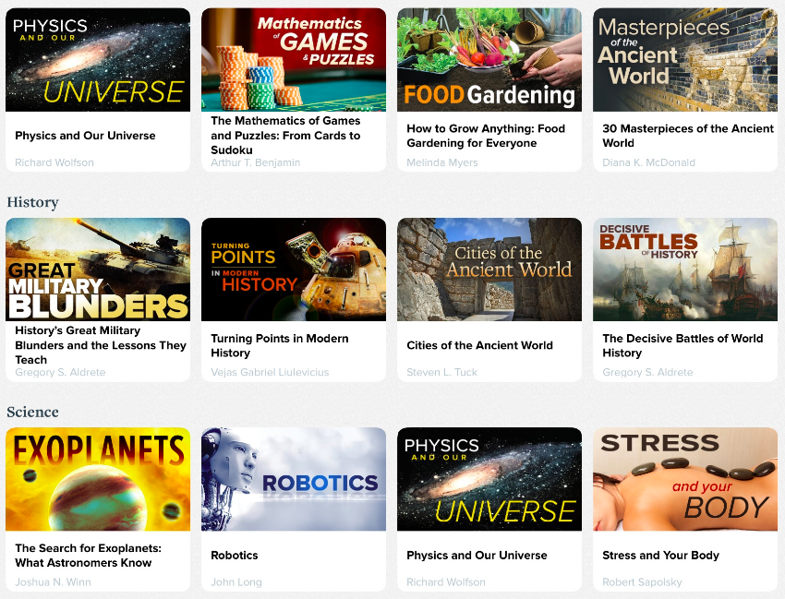Click the Mathematics of Games & Puzzles thumbnail
The image size is (785, 599).
point(294,60)
